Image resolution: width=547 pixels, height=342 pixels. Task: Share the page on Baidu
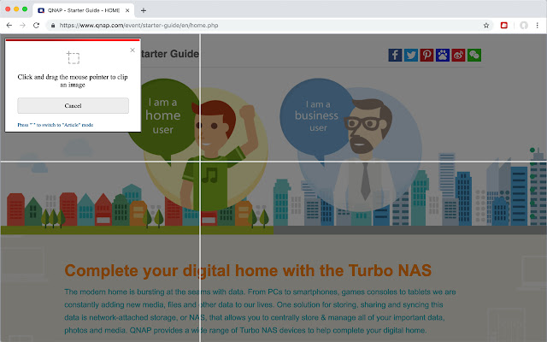(x=443, y=55)
